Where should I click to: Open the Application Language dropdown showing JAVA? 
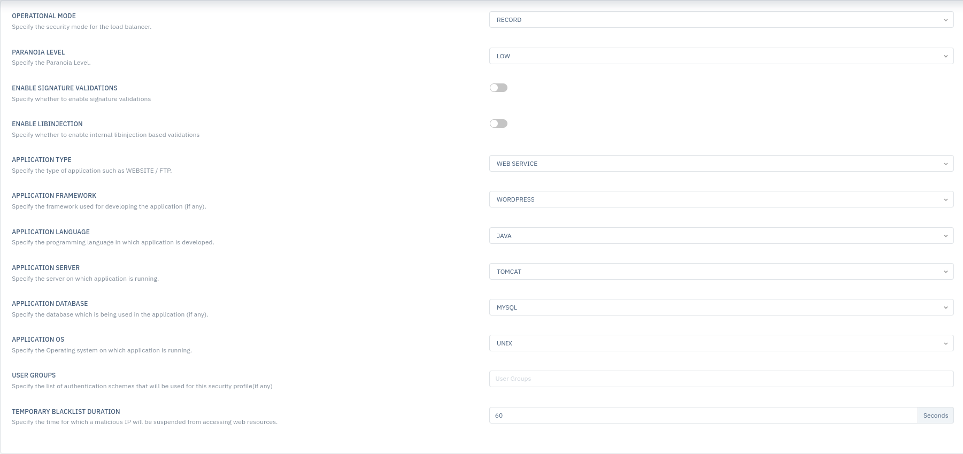[x=721, y=236]
